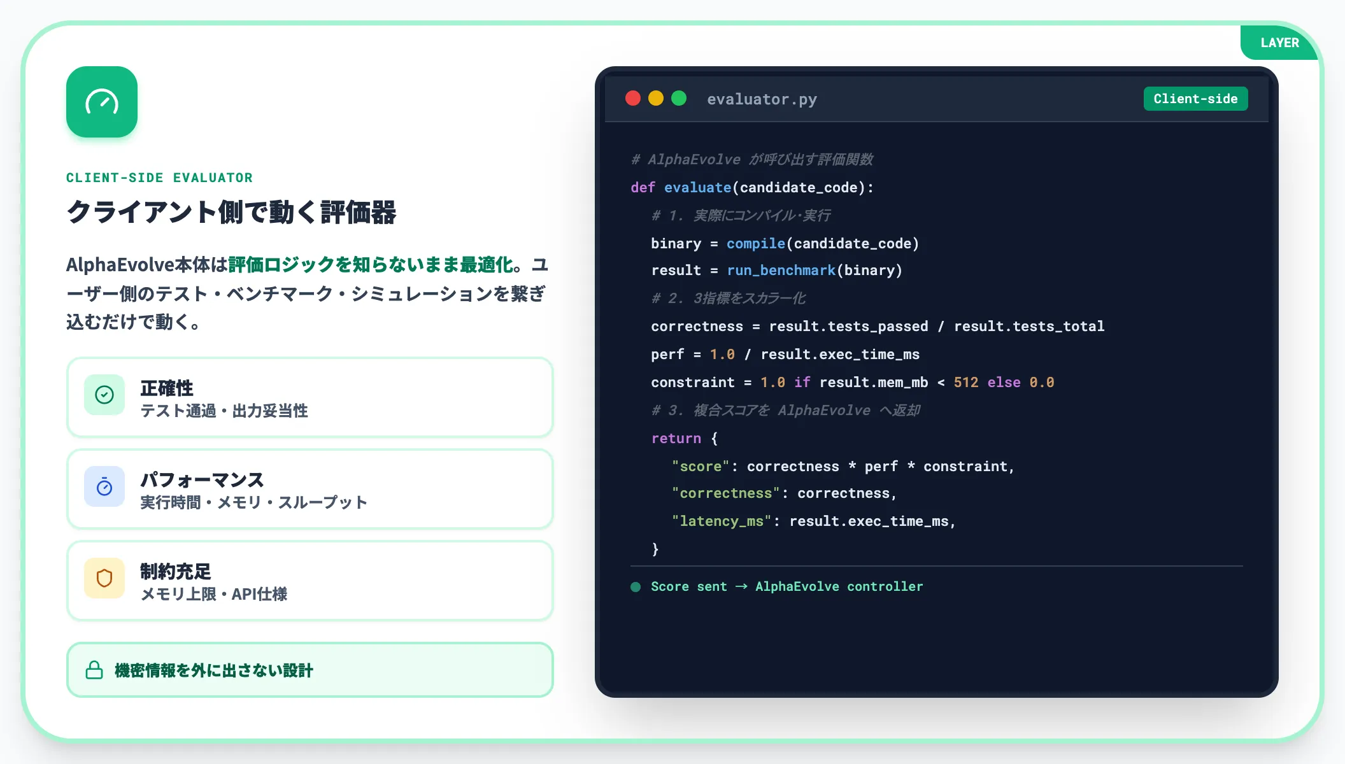Click the "score" dictionary entry line
The height and width of the screenshot is (764, 1345).
click(x=843, y=466)
